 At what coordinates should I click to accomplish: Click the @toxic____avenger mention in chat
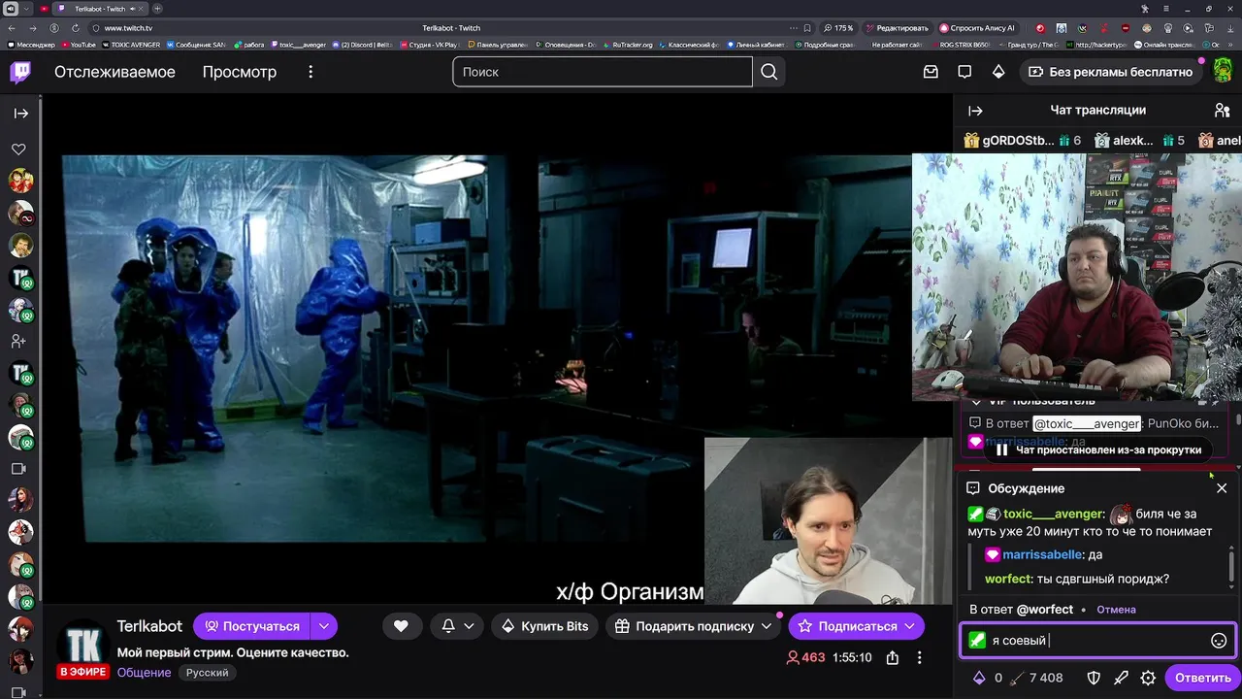tap(1087, 423)
